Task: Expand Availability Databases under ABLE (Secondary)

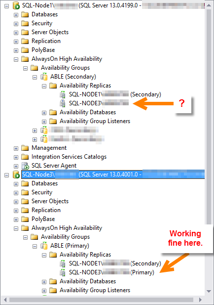Action: [44, 113]
